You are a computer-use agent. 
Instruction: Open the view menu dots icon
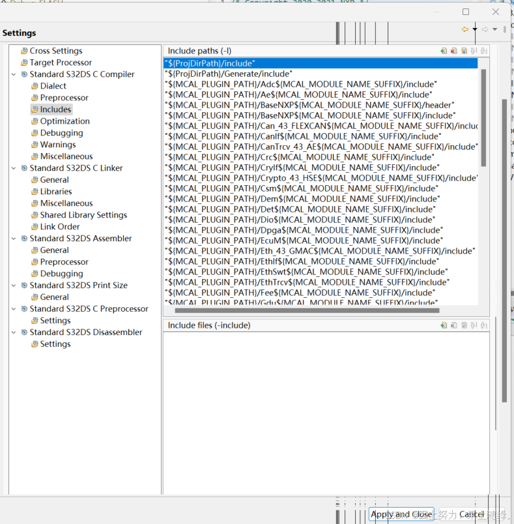coord(505,29)
